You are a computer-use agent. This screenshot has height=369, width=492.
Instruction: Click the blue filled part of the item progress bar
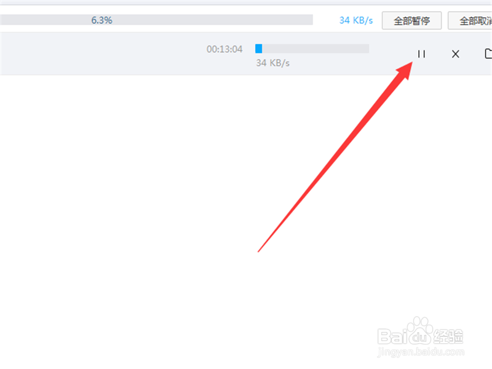(x=258, y=49)
